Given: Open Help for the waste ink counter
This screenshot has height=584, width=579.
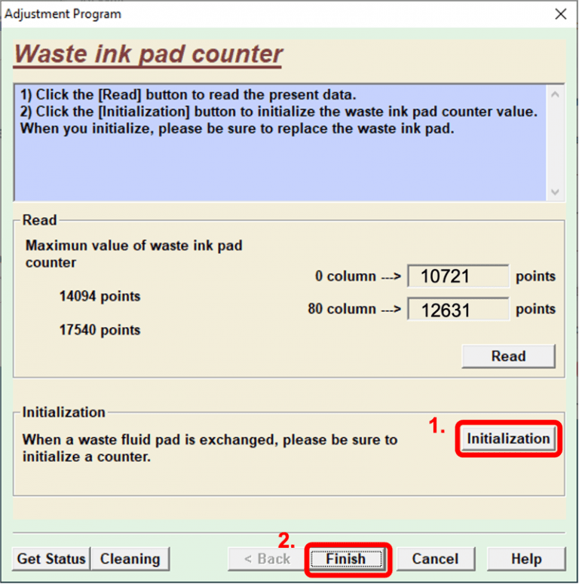Looking at the screenshot, I should tap(526, 558).
